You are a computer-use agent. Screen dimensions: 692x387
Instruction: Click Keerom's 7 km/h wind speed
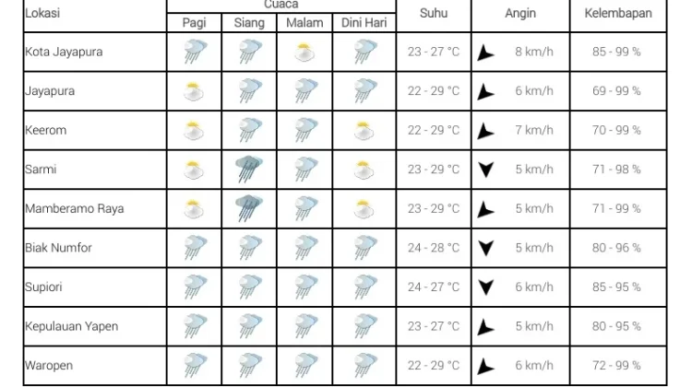[x=534, y=131]
